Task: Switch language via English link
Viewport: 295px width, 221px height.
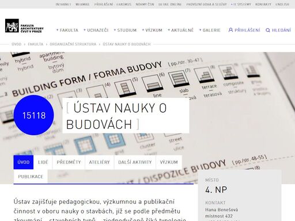Action: pyautogui.click(x=282, y=4)
